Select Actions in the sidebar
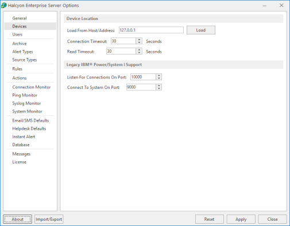The width and height of the screenshot is (290, 226). coord(20,78)
